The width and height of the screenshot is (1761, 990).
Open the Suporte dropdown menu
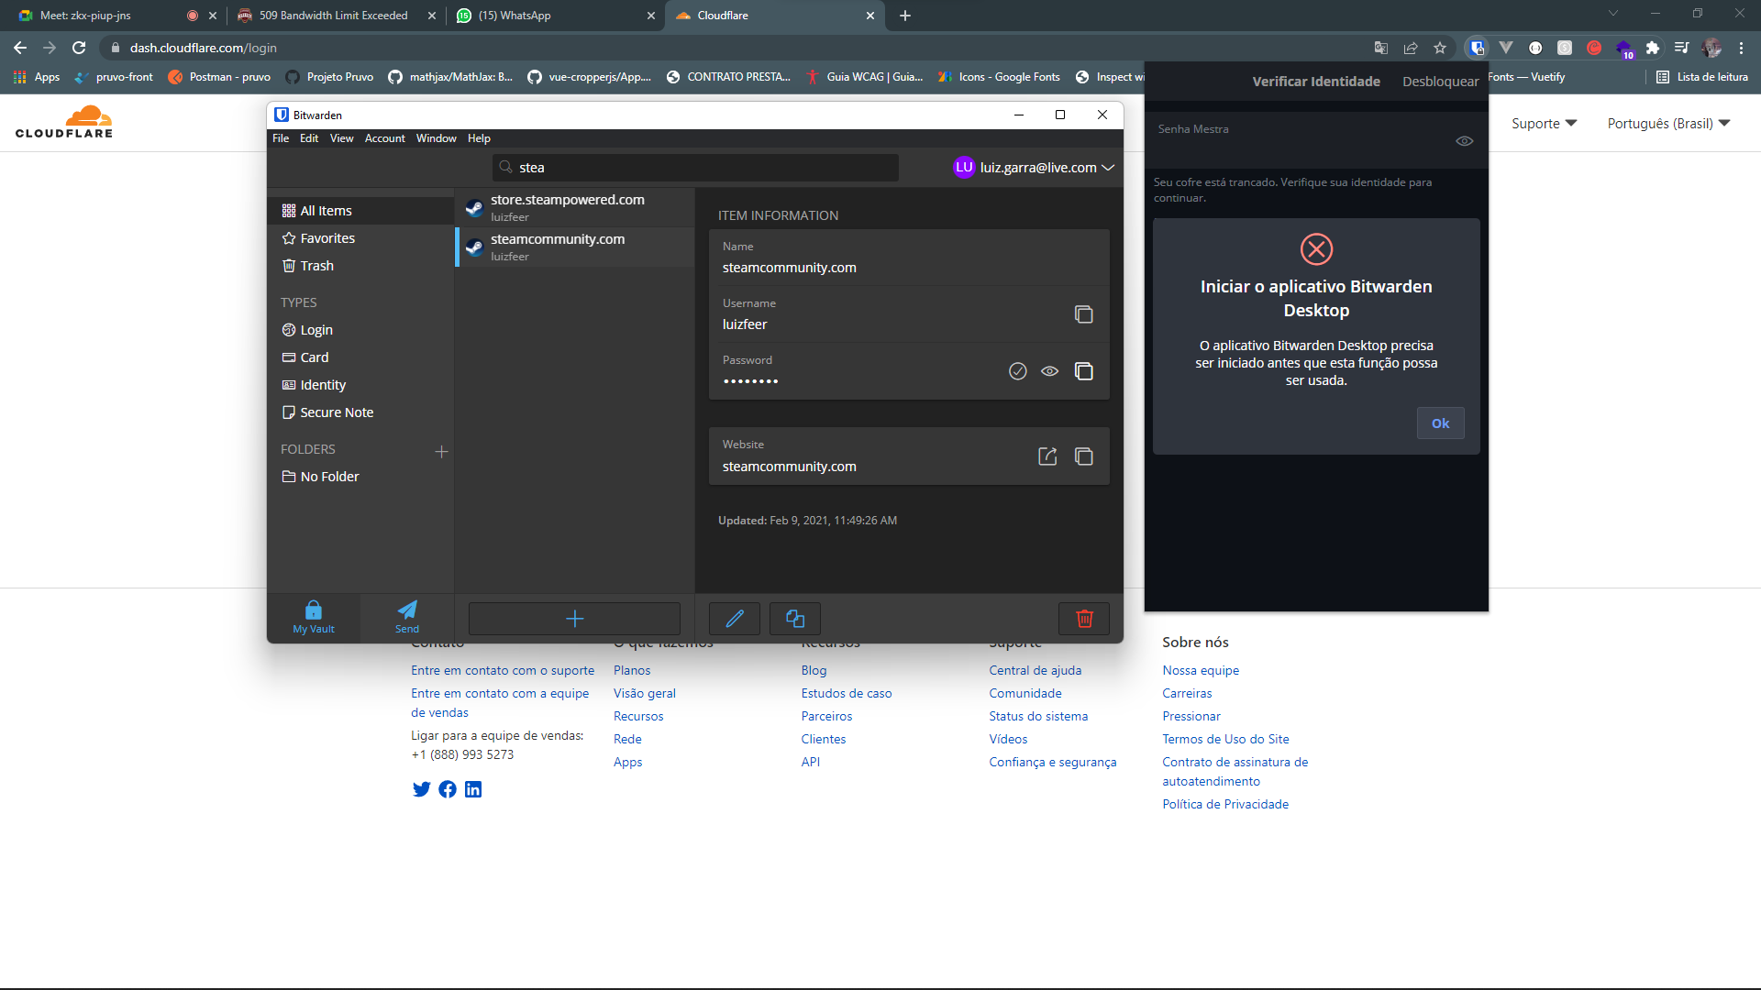(1545, 123)
